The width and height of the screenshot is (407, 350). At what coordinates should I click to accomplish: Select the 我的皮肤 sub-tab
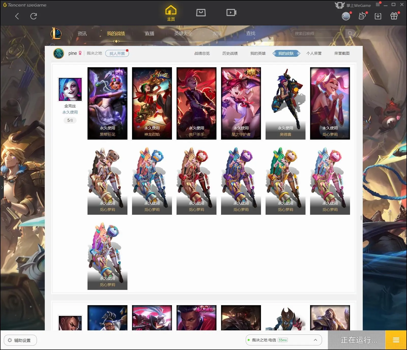point(286,53)
